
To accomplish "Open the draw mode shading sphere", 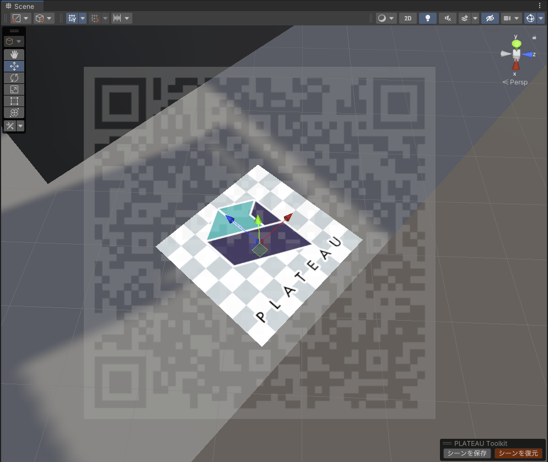I will [x=382, y=18].
